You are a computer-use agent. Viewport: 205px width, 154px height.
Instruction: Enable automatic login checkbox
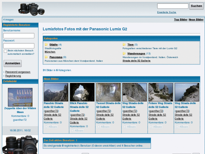[5, 51]
